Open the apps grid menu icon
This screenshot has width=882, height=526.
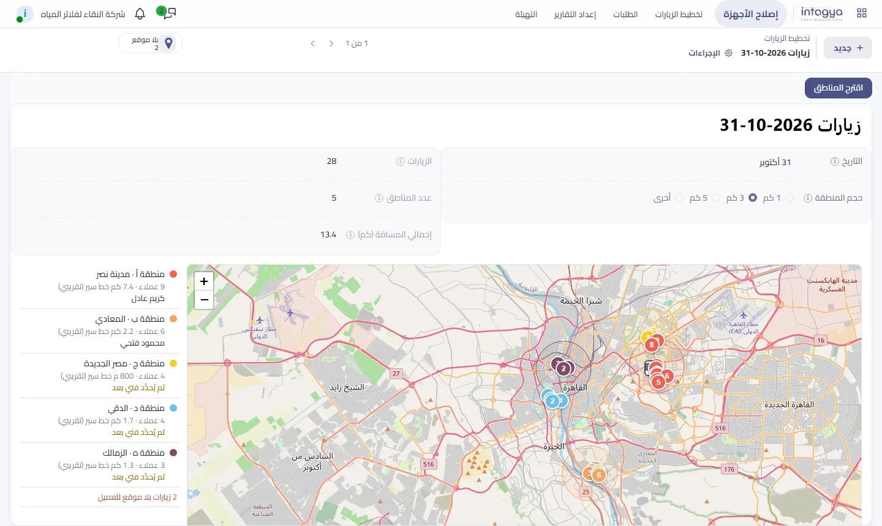coord(862,13)
